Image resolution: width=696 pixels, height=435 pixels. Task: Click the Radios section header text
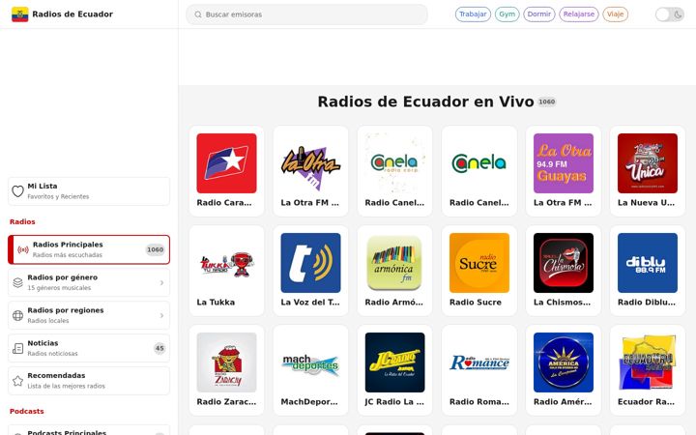tap(22, 221)
